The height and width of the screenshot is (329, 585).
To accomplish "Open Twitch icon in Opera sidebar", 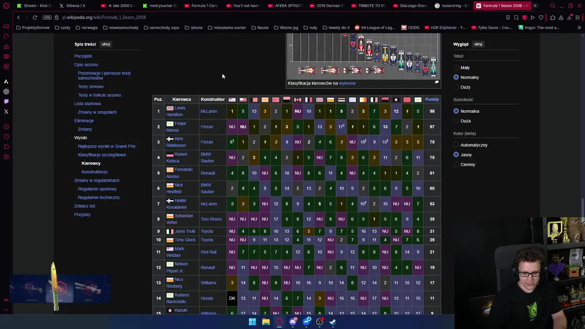I will 6,101.
